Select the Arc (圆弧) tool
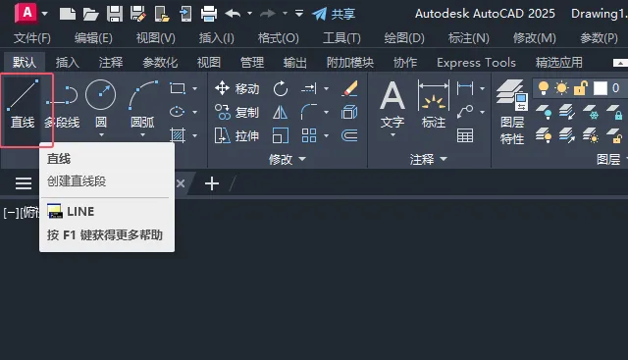Image resolution: width=628 pixels, height=360 pixels. click(142, 105)
